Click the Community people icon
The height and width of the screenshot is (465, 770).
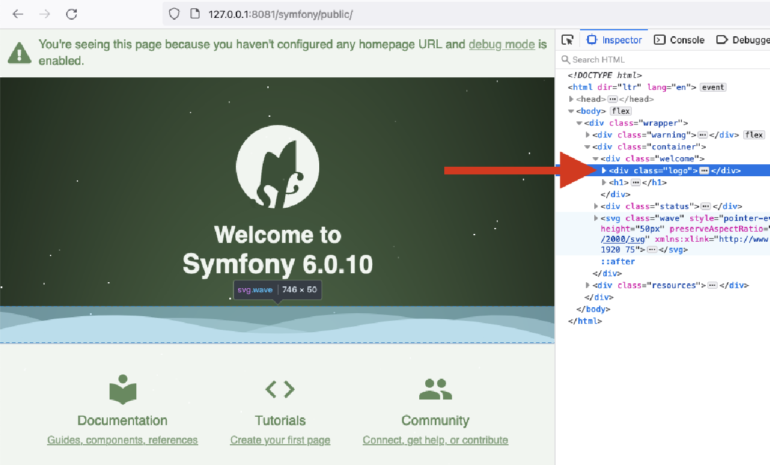coord(435,389)
